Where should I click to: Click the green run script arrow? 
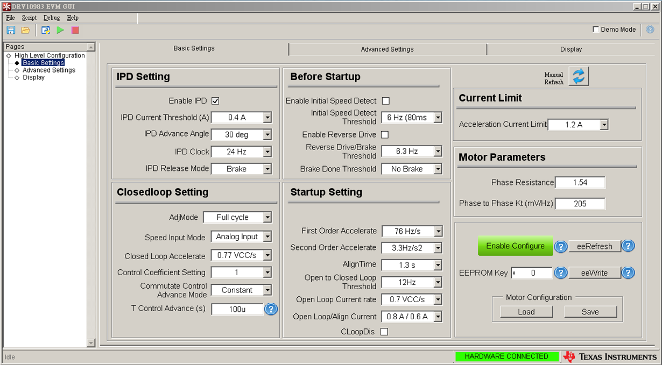coord(60,30)
